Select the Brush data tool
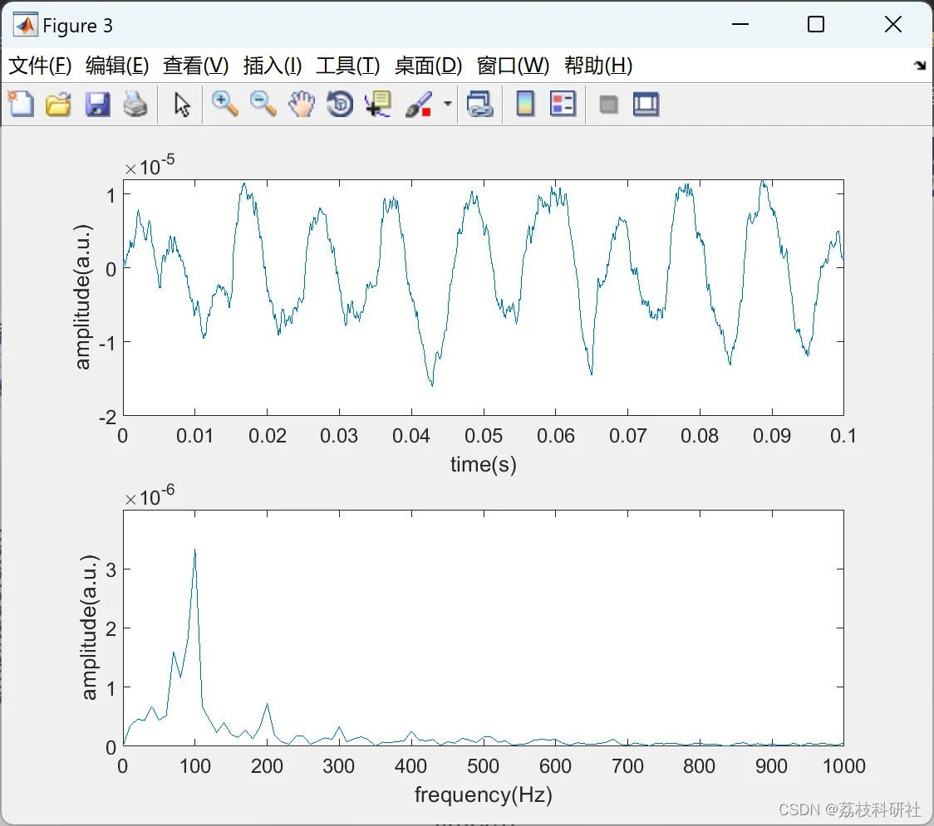Image resolution: width=934 pixels, height=826 pixels. (x=419, y=104)
